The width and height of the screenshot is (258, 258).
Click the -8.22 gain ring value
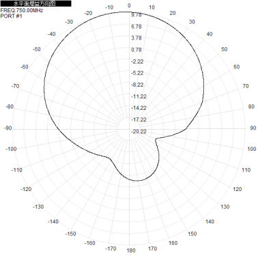137,85
